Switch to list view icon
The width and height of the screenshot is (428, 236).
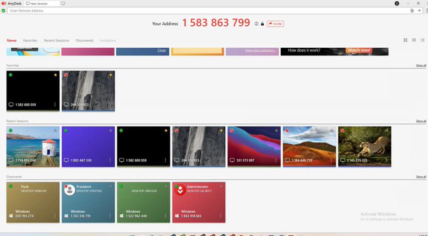click(422, 40)
